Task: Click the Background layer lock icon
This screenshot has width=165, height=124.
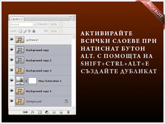Action: point(66,101)
